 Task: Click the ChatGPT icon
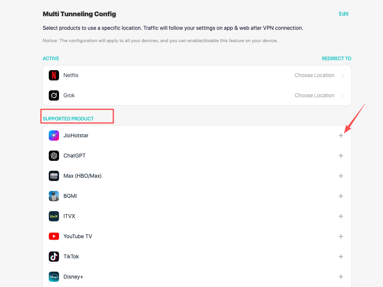tap(54, 156)
